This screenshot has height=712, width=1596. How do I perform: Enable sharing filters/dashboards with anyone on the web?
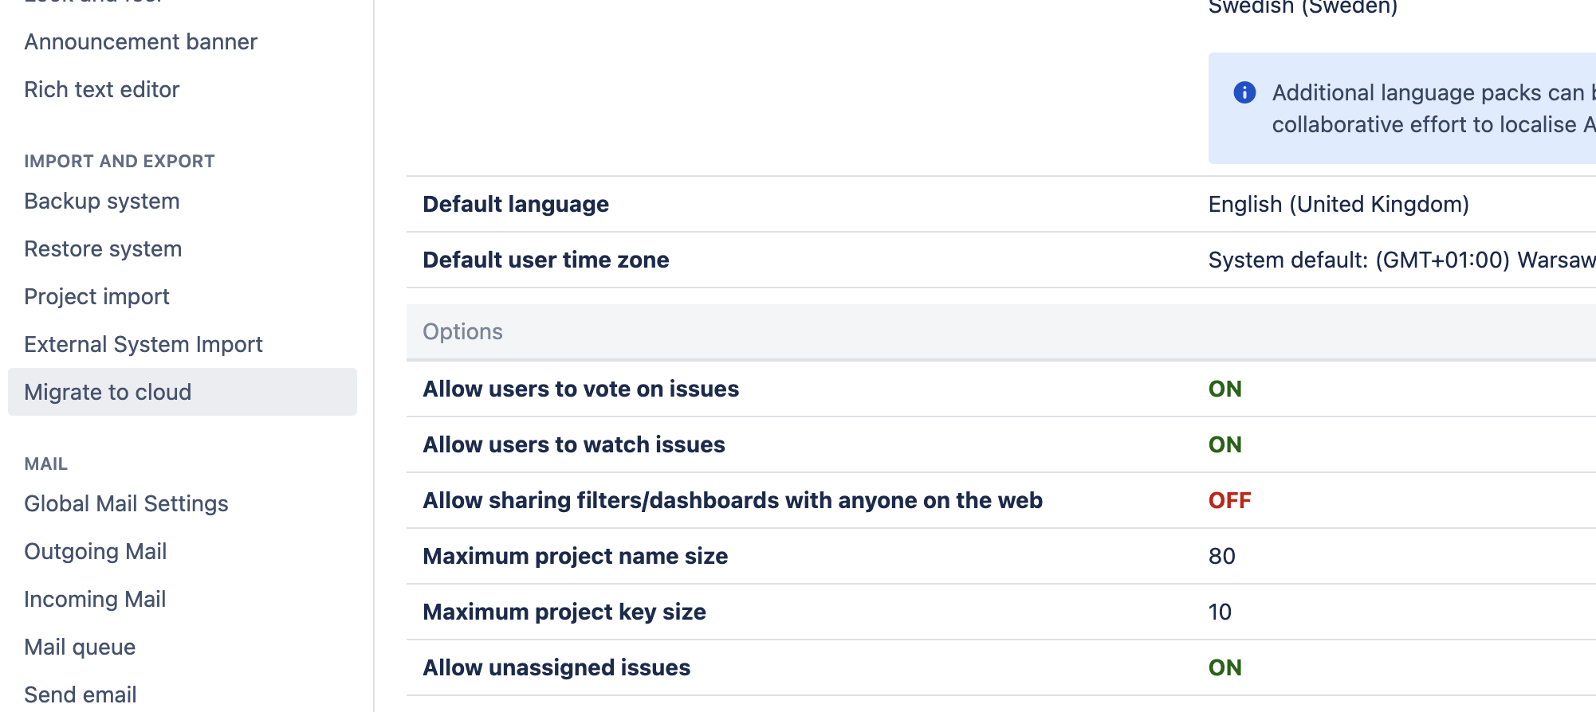tap(1228, 500)
